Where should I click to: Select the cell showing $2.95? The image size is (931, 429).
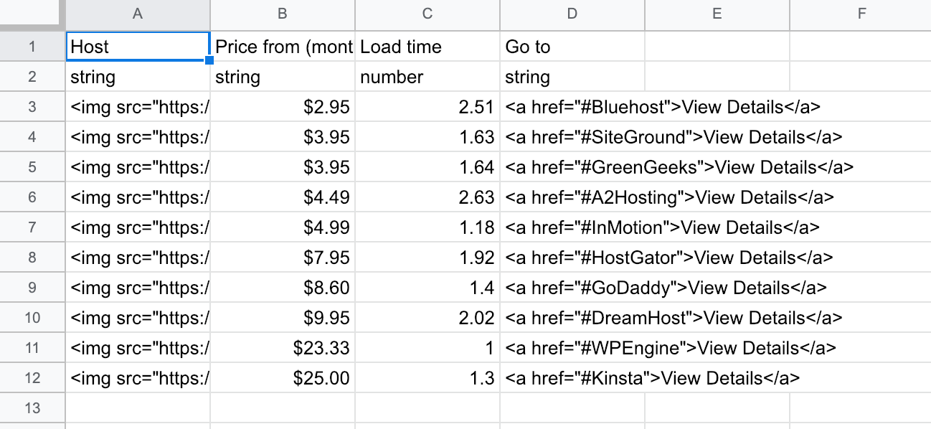[x=283, y=106]
